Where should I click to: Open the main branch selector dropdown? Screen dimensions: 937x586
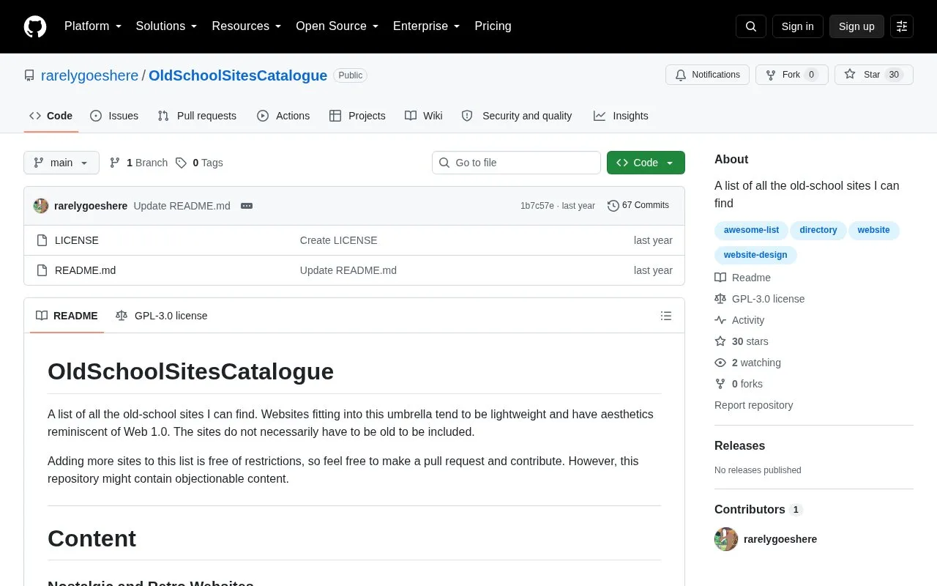pyautogui.click(x=61, y=163)
